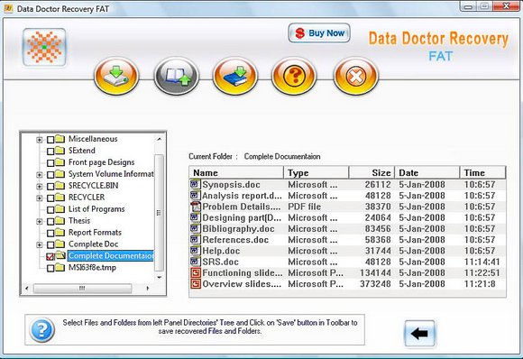Click the RECYCLER folder icon
This screenshot has height=359, width=523.
(60, 198)
